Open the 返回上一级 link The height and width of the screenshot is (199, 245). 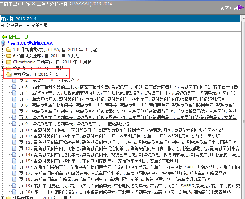pyautogui.click(x=18, y=37)
